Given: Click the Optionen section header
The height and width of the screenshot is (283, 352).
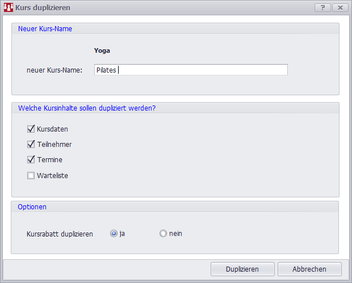Looking at the screenshot, I should click(x=32, y=207).
